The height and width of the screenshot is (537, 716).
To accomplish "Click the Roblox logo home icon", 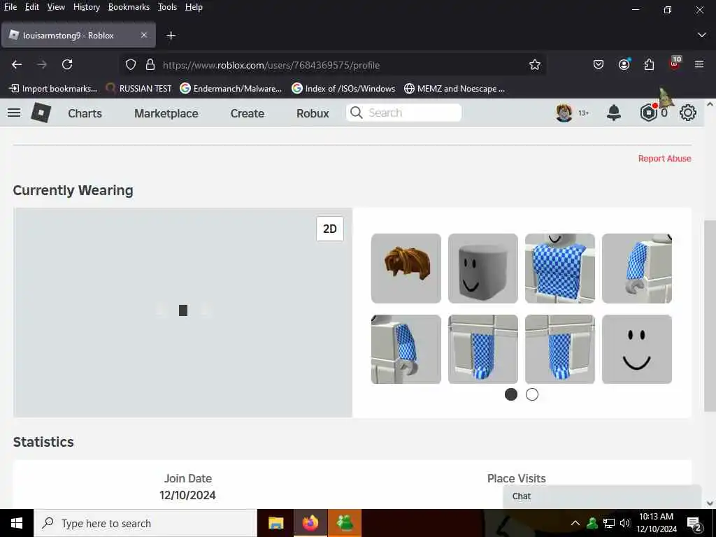I will pyautogui.click(x=41, y=113).
